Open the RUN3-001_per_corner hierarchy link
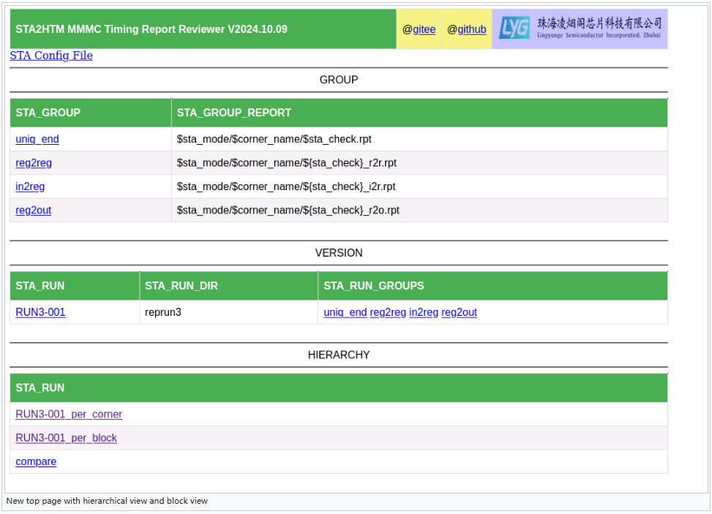The height and width of the screenshot is (514, 712). click(x=69, y=415)
